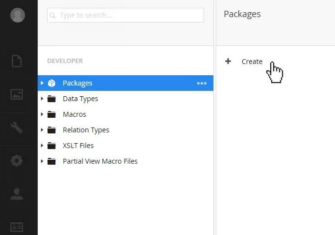Open the Packages three-dot options menu
The width and height of the screenshot is (335, 235).
click(202, 83)
